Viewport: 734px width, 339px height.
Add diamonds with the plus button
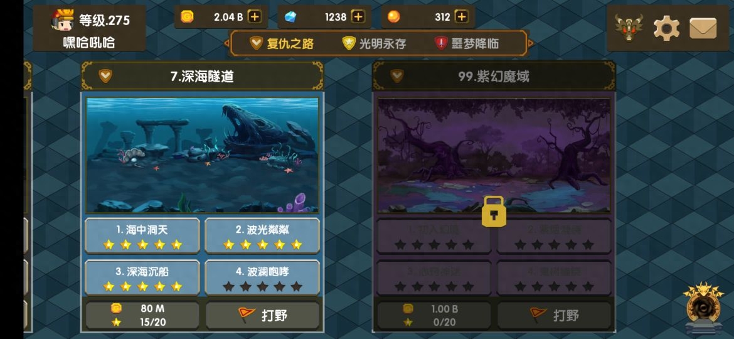click(358, 17)
